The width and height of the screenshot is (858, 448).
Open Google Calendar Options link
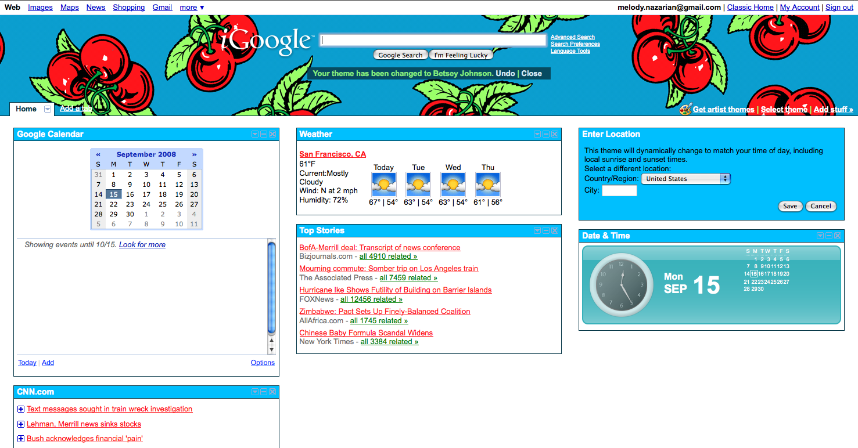[263, 363]
